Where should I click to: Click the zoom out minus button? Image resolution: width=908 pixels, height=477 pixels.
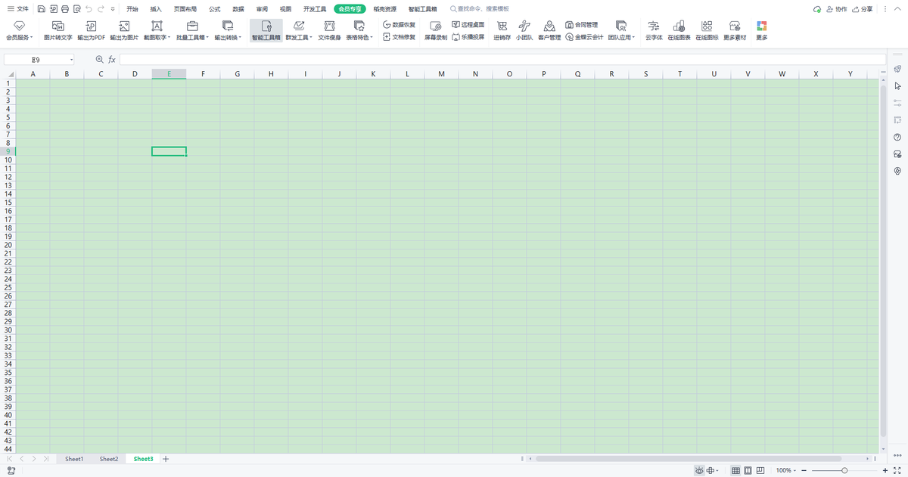pyautogui.click(x=804, y=470)
